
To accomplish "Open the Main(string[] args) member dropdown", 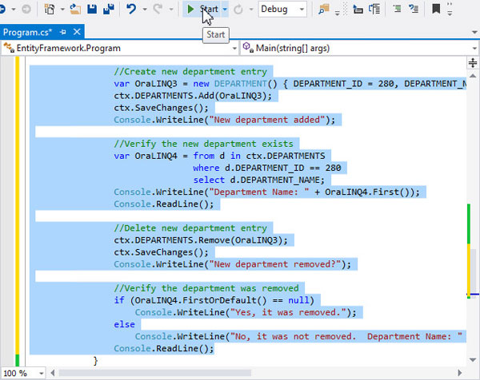I will 356,48.
